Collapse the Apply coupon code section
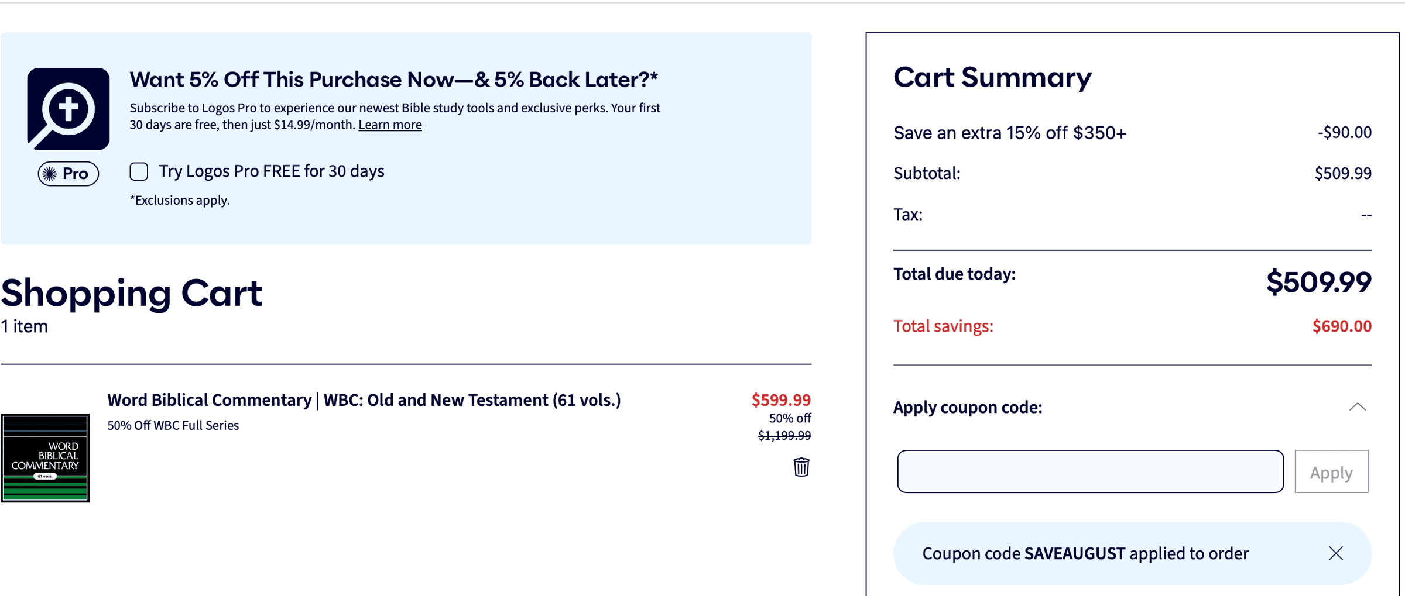This screenshot has width=1405, height=596. (x=1357, y=407)
